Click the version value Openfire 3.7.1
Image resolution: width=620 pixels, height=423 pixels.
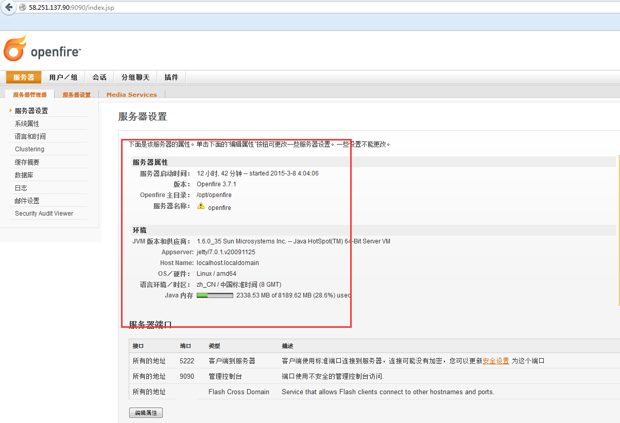pos(216,184)
